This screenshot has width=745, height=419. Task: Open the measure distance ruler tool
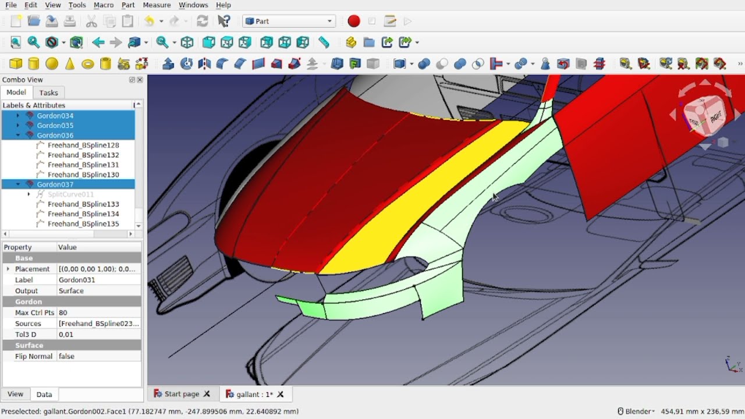(324, 42)
